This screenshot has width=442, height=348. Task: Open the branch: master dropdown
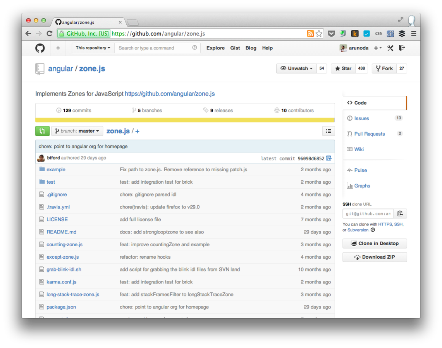[x=77, y=131]
